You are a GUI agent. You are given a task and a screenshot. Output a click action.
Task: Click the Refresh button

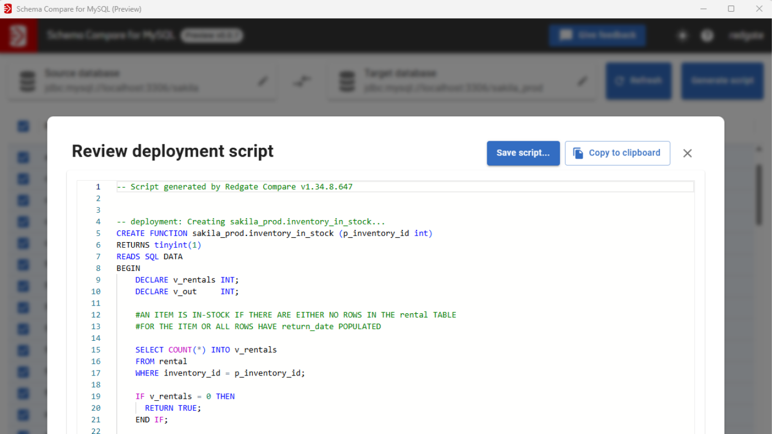click(x=639, y=81)
